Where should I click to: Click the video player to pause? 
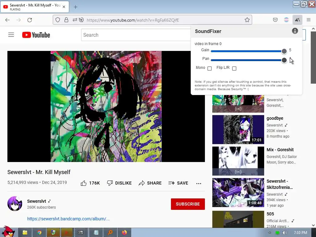click(106, 106)
